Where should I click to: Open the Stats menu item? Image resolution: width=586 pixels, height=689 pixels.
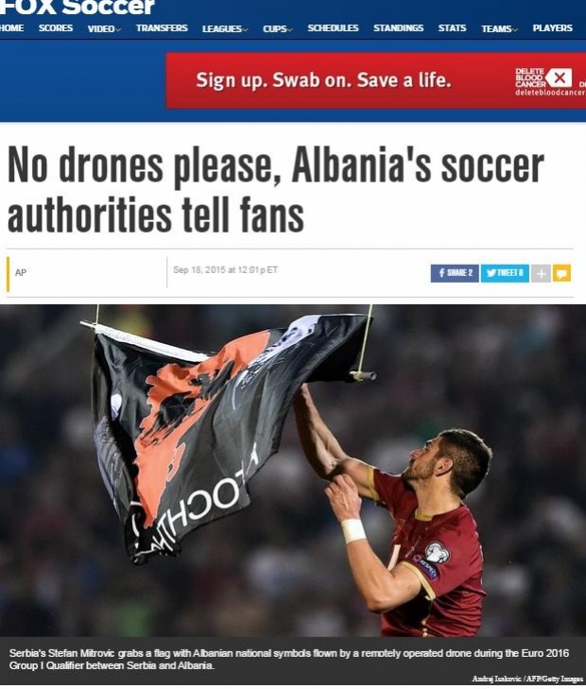tap(452, 28)
